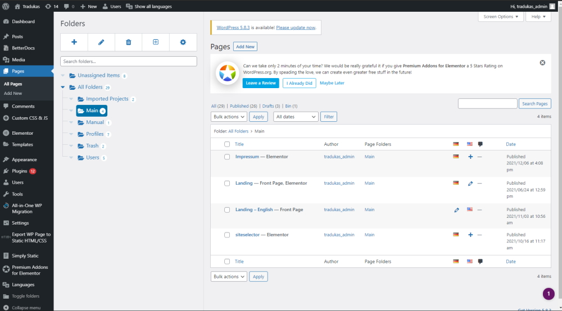Viewport: 562px width, 311px height.
Task: Open top Bulk actions dropdown
Action: coord(229,117)
